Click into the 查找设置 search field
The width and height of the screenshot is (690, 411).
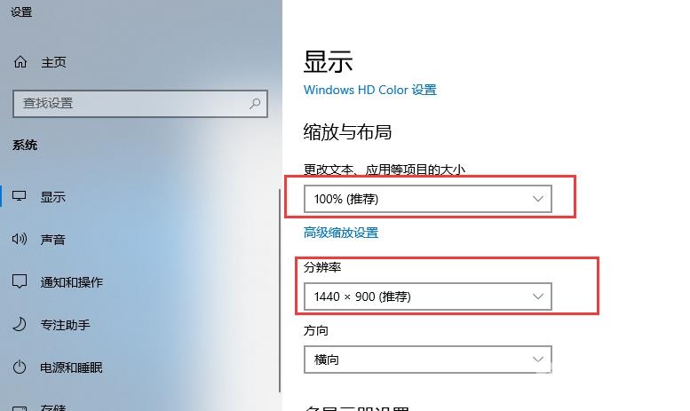click(x=140, y=104)
